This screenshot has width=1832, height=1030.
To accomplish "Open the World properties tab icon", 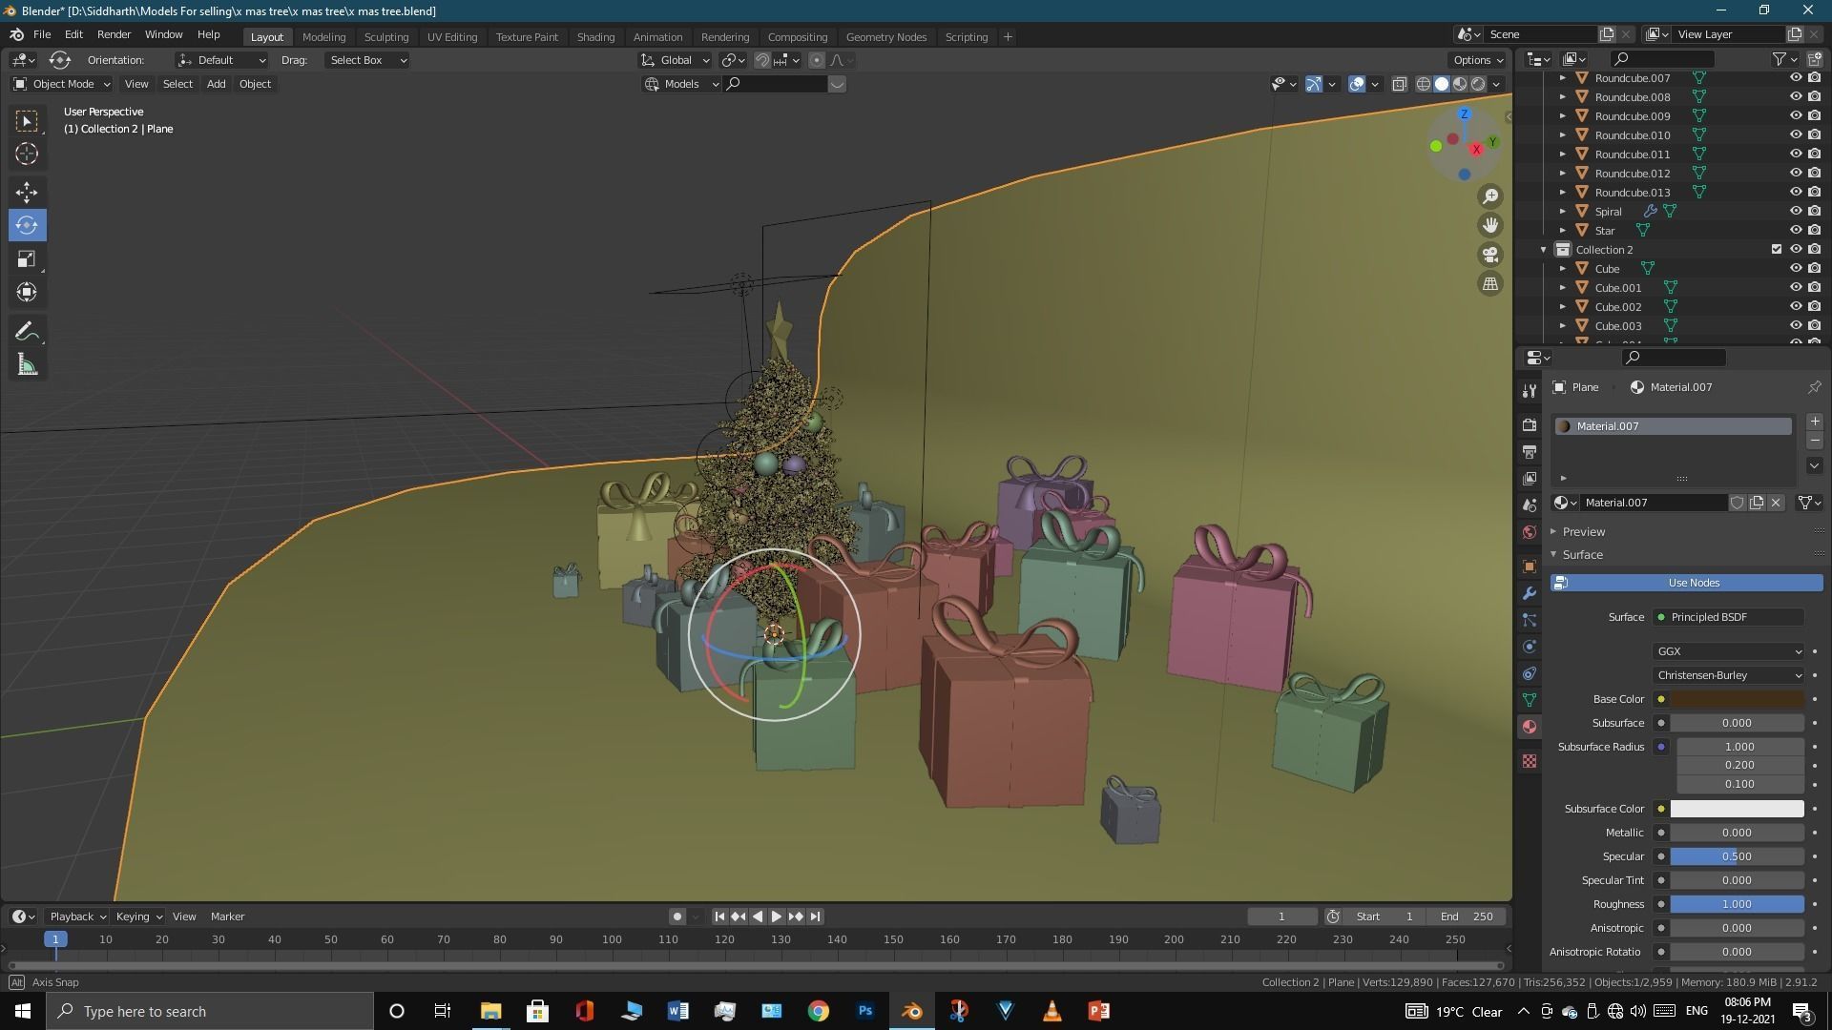I will [1530, 532].
